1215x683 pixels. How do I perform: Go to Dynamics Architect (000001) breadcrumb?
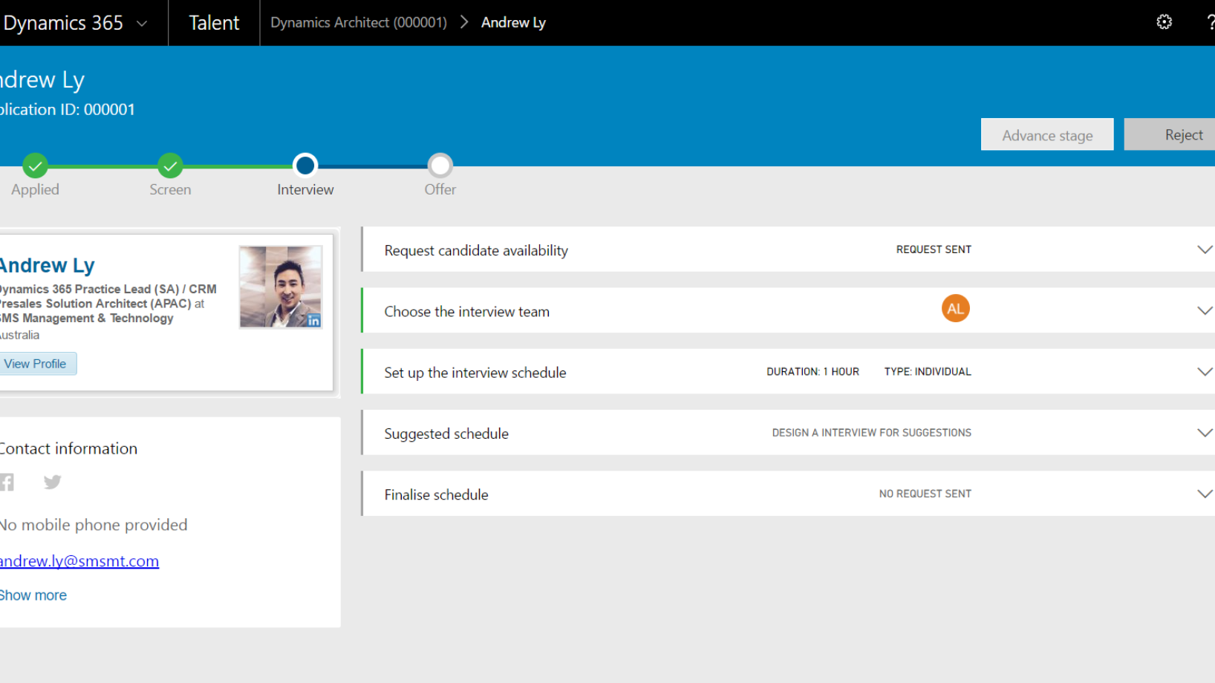359,22
